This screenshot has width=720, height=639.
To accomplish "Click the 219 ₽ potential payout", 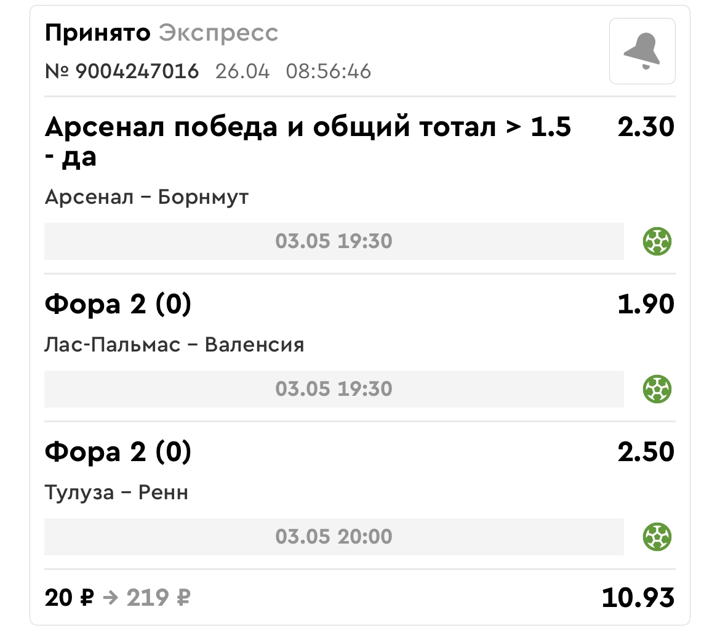I will point(158,598).
